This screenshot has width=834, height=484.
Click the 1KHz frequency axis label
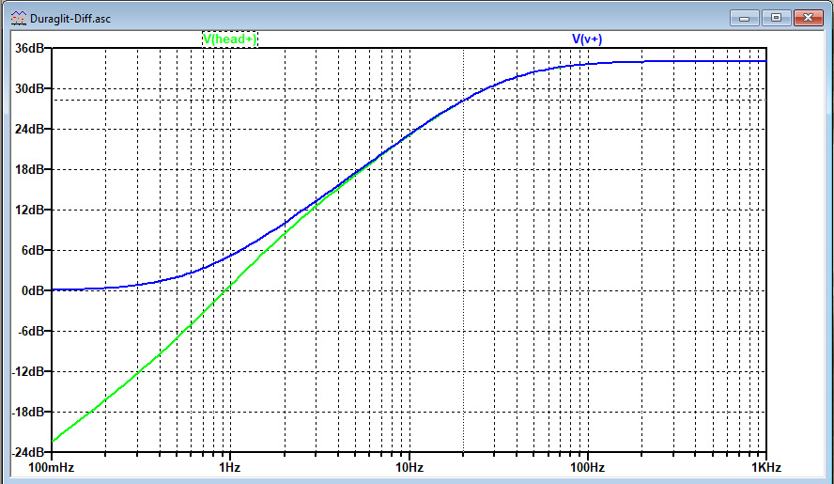pyautogui.click(x=766, y=467)
